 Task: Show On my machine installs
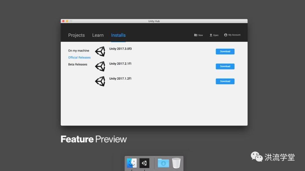point(79,50)
